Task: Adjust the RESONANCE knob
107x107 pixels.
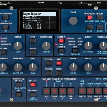Action: 103,46
